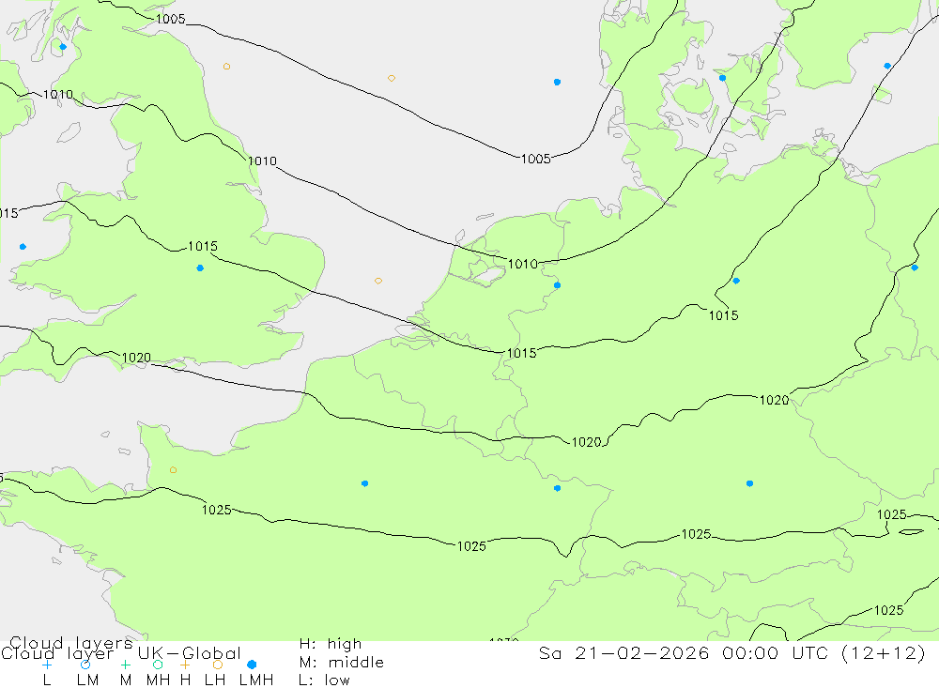Click the 1010 label at England's east coast
The width and height of the screenshot is (939, 688).
pyautogui.click(x=262, y=161)
